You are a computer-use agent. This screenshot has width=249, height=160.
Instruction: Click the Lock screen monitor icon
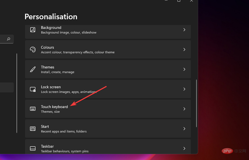click(x=33, y=89)
